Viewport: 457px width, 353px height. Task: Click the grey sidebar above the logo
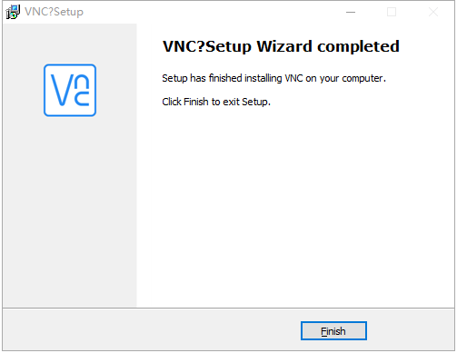70,44
